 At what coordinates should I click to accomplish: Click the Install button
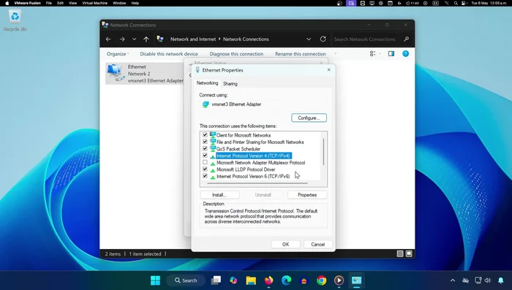pos(219,195)
